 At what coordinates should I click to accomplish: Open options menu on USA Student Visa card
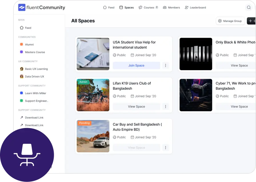[166, 65]
